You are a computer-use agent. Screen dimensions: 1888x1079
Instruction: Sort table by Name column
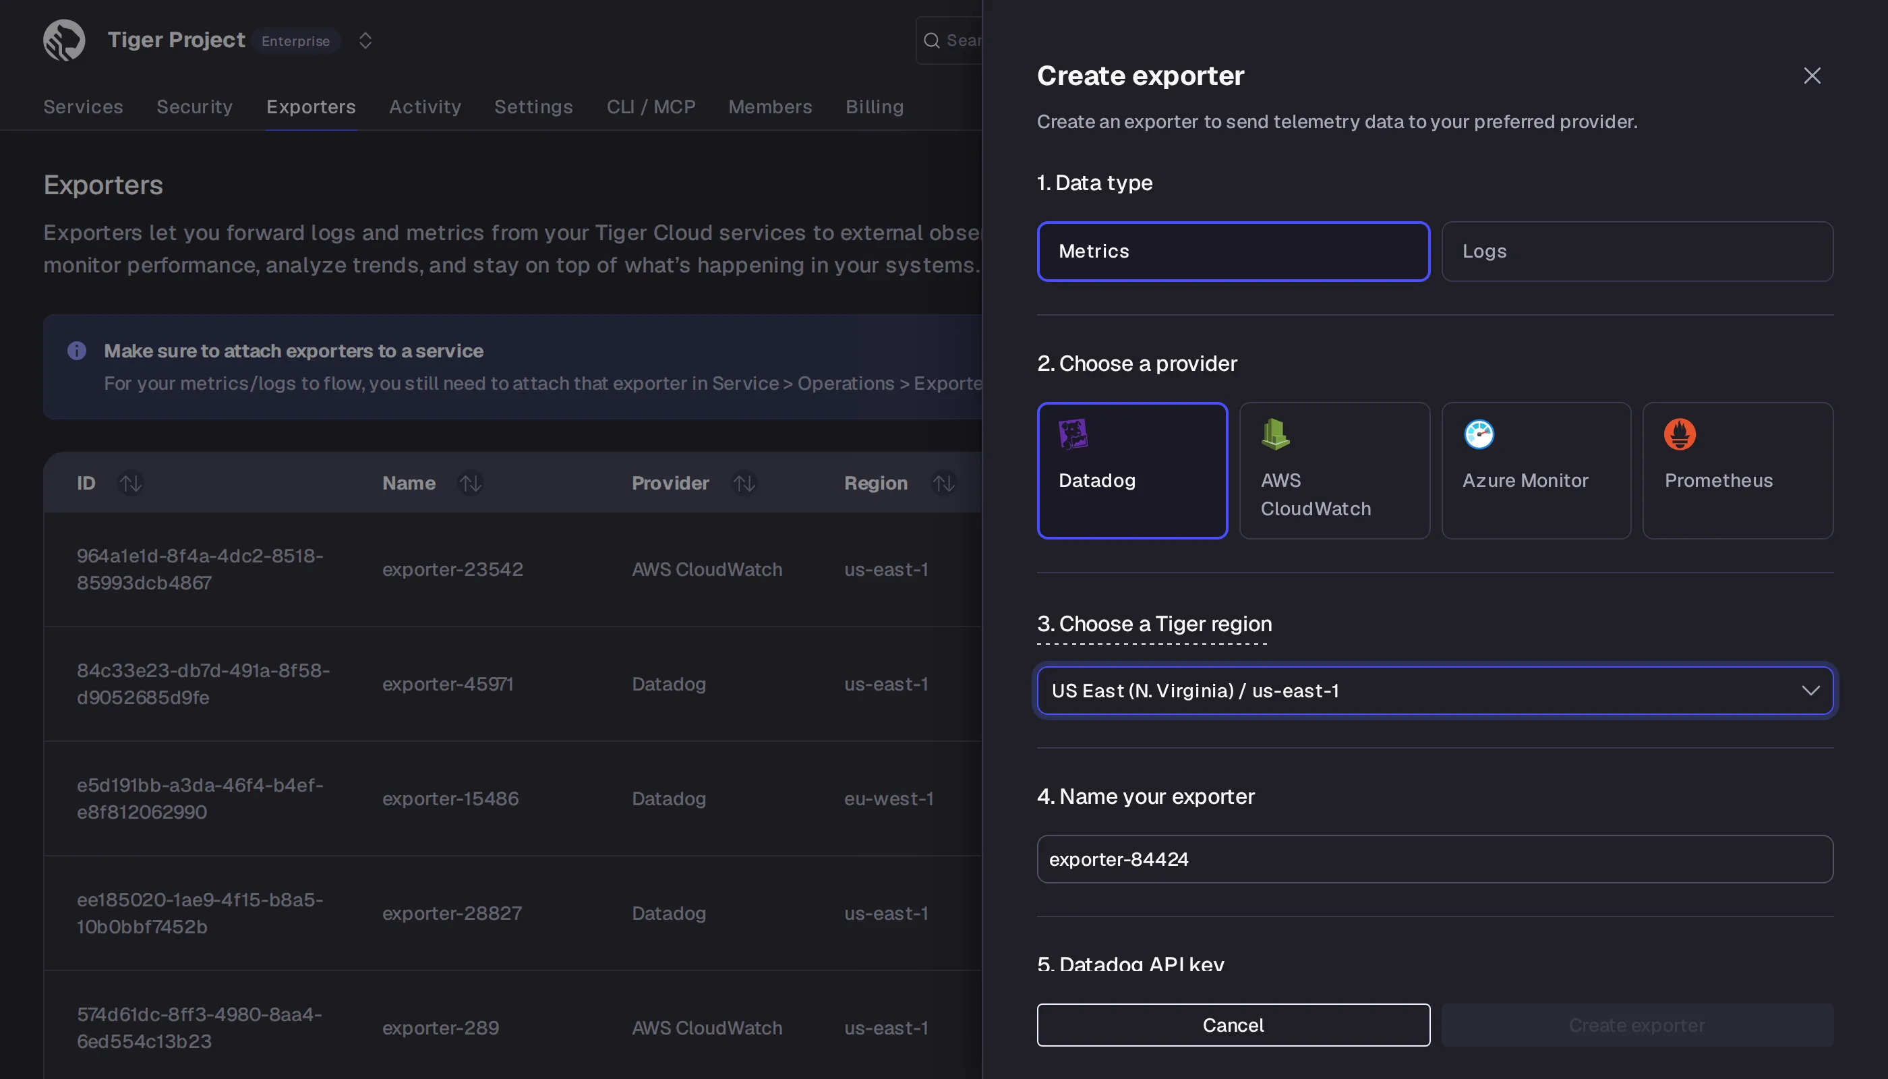471,483
